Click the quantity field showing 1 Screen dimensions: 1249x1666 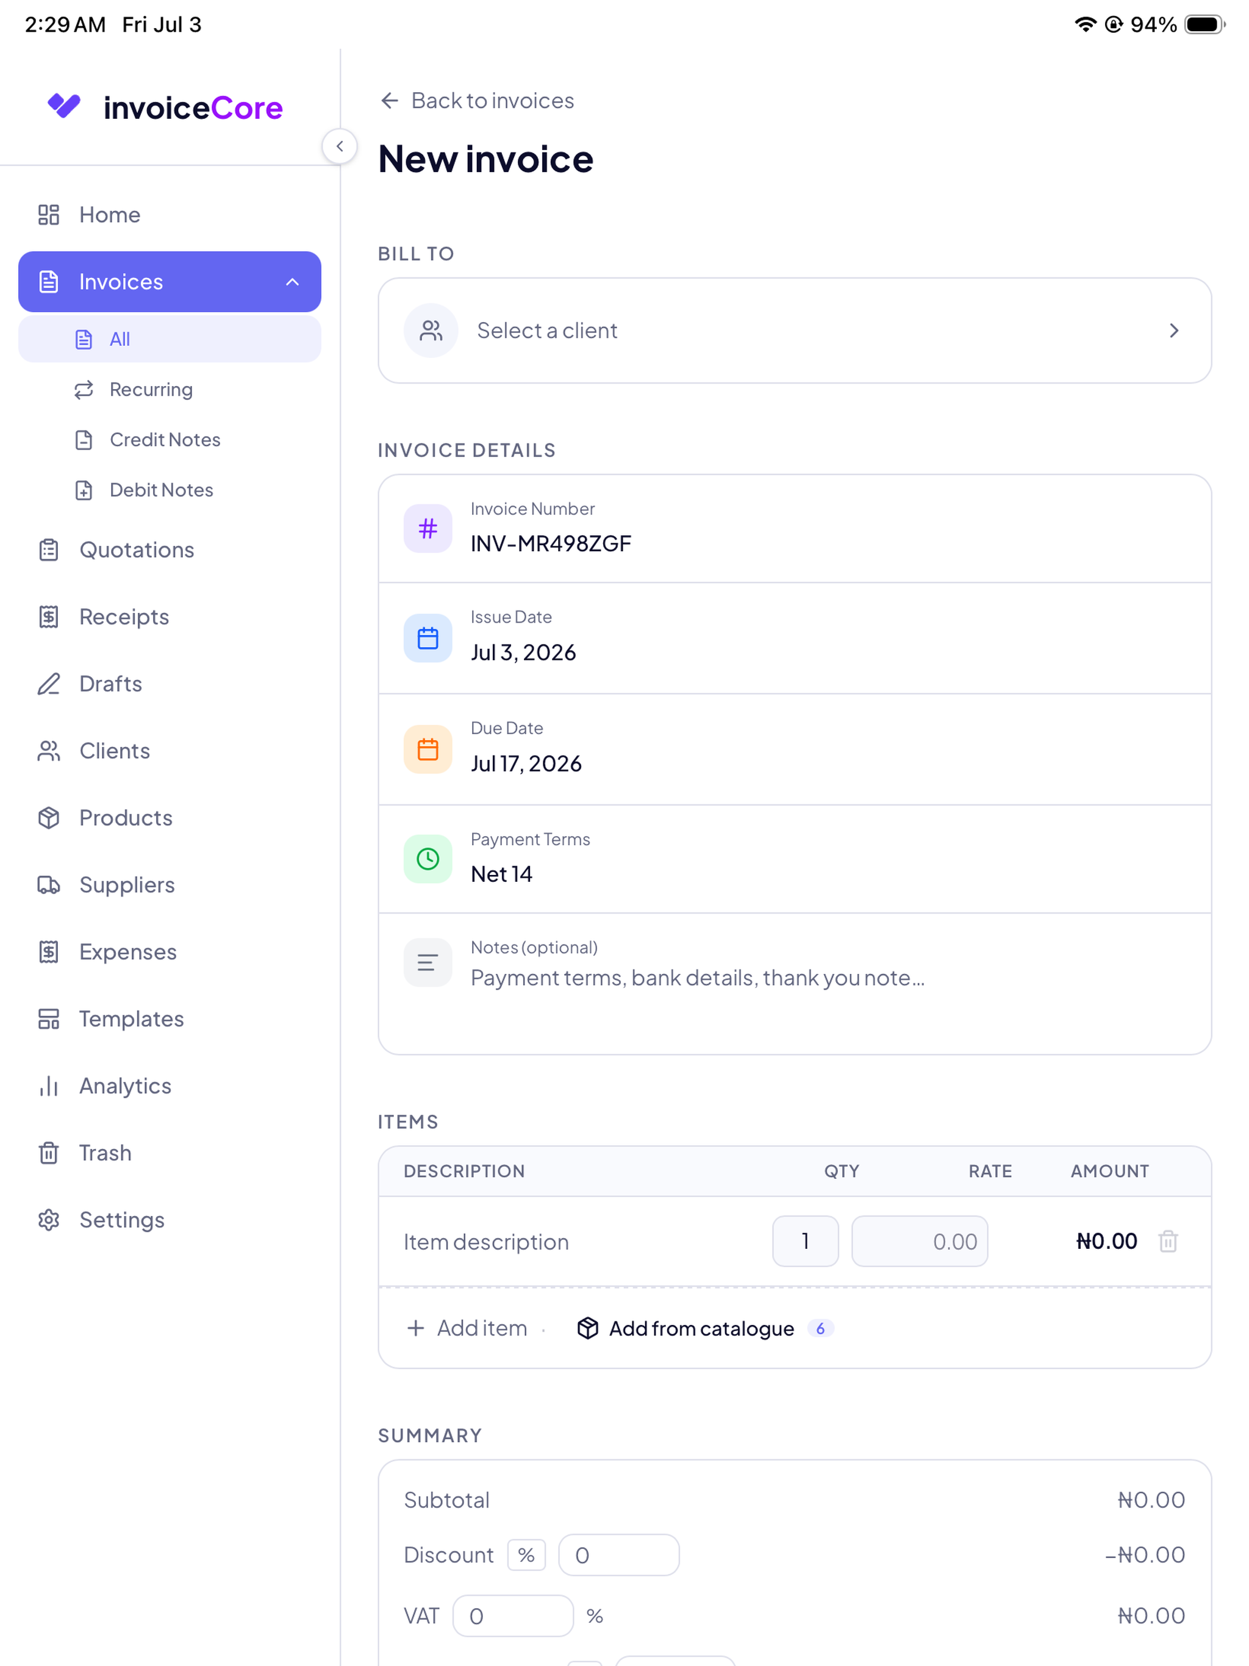[x=805, y=1241]
